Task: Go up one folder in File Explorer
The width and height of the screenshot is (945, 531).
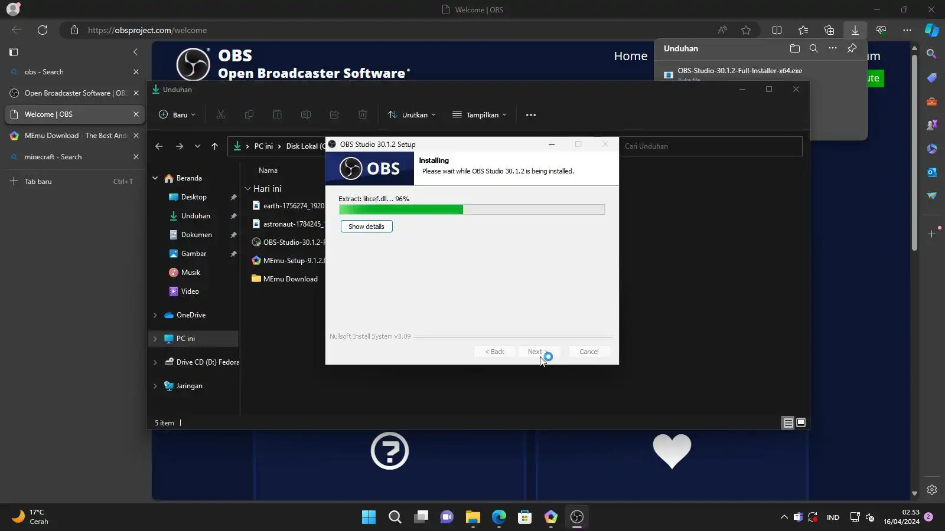Action: click(x=214, y=146)
